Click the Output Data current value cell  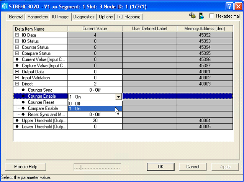95,72
